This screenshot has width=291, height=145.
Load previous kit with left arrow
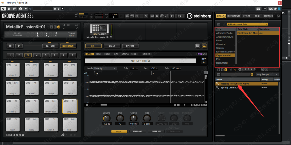click(51, 27)
